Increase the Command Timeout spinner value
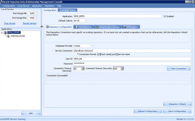The image size is (195, 121). click(x=122, y=68)
